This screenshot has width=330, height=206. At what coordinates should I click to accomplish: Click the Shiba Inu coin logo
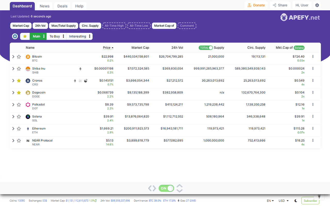28,69
